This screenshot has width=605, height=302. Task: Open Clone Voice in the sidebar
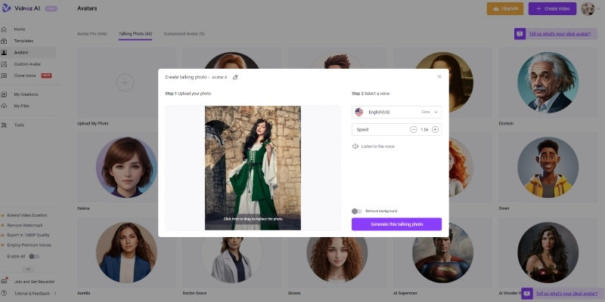point(25,75)
